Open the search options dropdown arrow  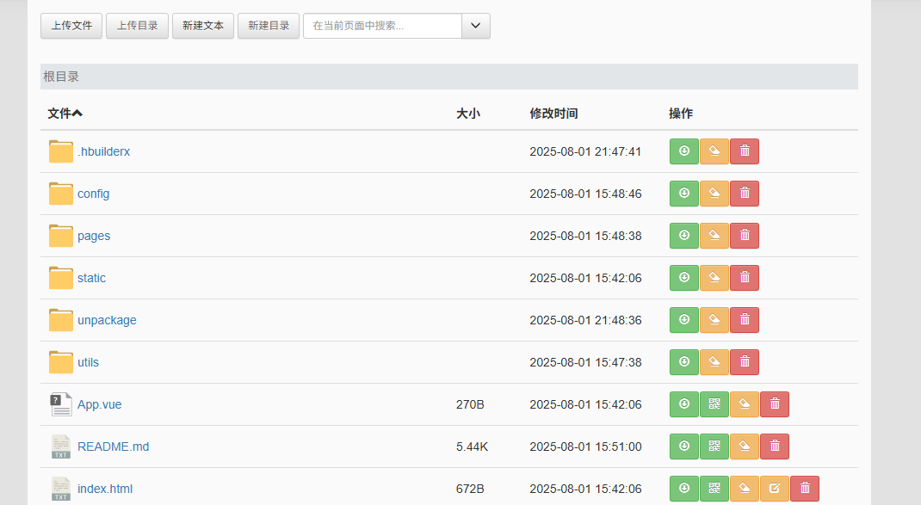(476, 26)
